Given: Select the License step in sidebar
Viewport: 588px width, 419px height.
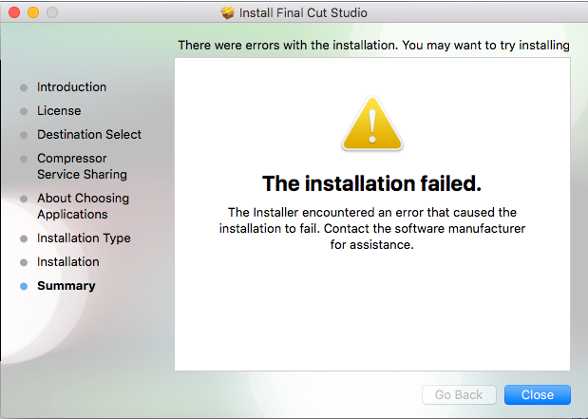Looking at the screenshot, I should click(x=59, y=110).
